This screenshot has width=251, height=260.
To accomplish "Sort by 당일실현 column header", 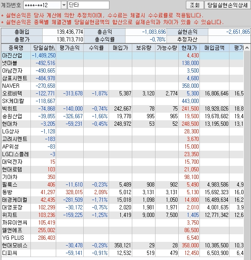I will pos(44,48).
